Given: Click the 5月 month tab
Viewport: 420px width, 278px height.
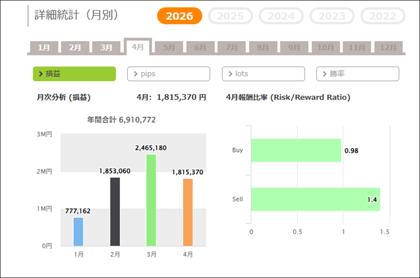Looking at the screenshot, I should point(169,48).
